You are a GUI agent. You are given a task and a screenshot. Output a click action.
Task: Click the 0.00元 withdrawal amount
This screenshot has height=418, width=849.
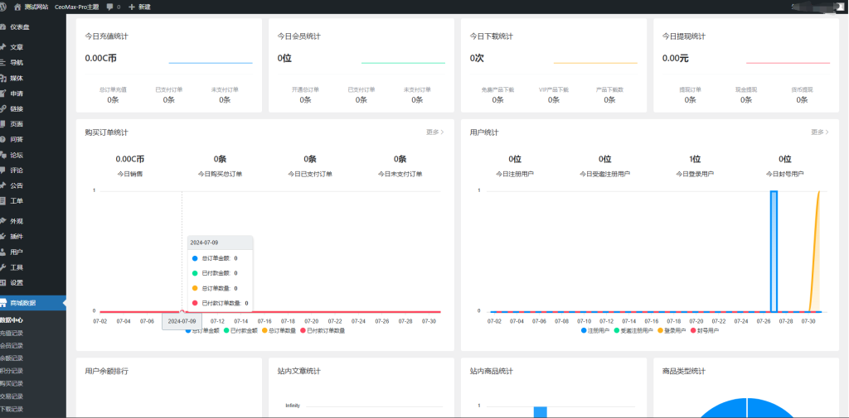(x=675, y=59)
